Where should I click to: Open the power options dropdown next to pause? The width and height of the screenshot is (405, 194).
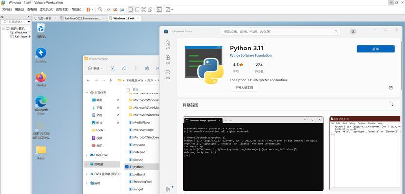pos(92,10)
